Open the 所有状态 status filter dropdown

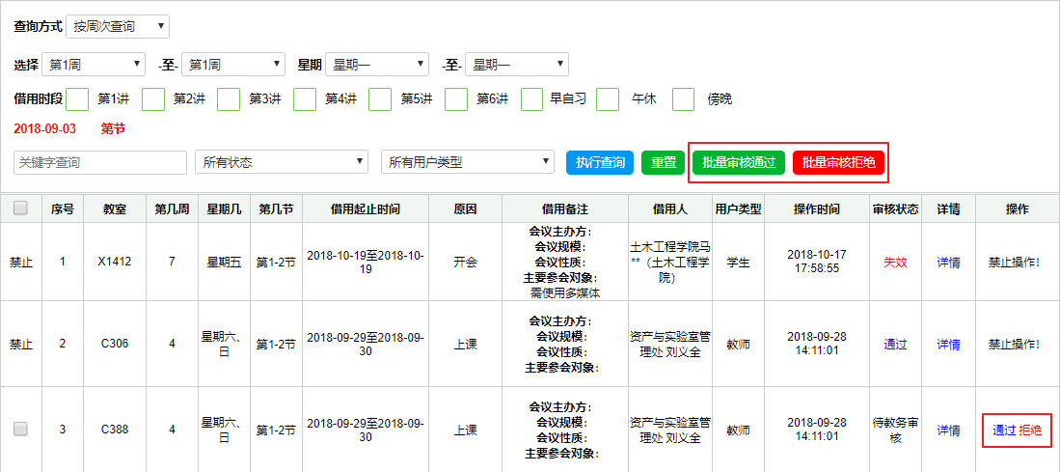coord(281,162)
